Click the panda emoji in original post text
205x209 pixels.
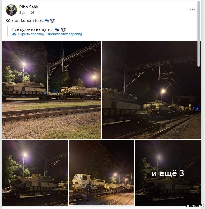52,21
